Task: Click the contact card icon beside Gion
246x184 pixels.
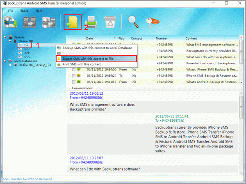Action: [20, 49]
